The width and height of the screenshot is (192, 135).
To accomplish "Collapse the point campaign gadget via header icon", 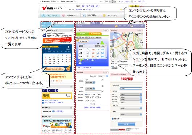I will (71, 30).
